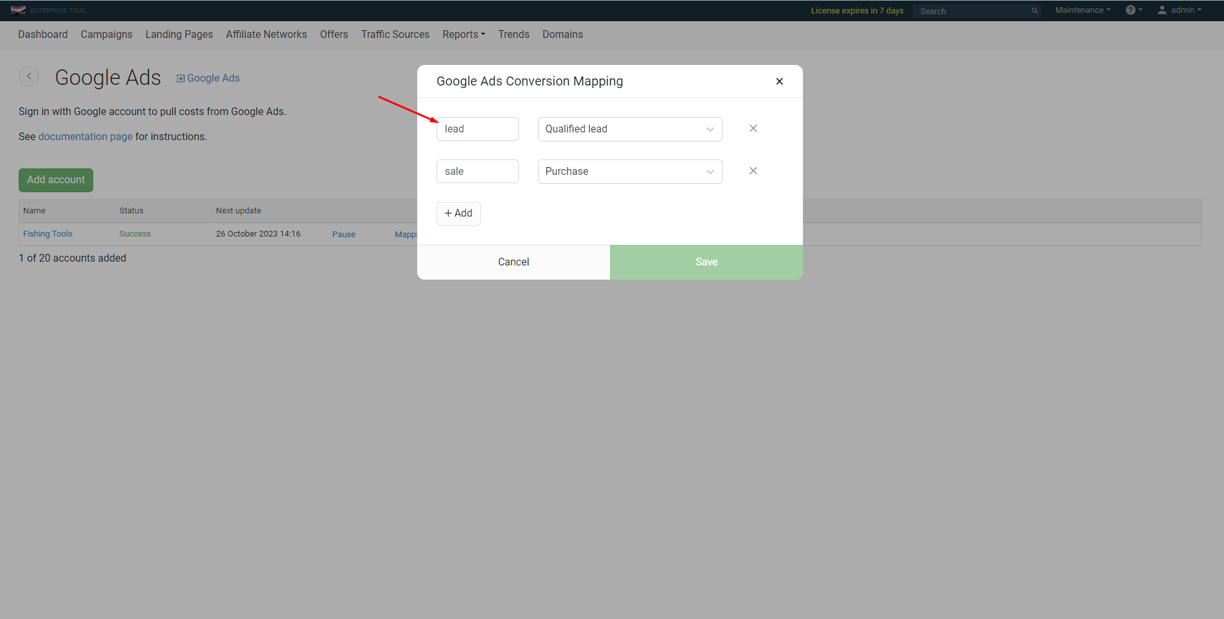Click the 1 of 20 accounts added text
Screen dimensions: 1224x619
click(x=73, y=258)
